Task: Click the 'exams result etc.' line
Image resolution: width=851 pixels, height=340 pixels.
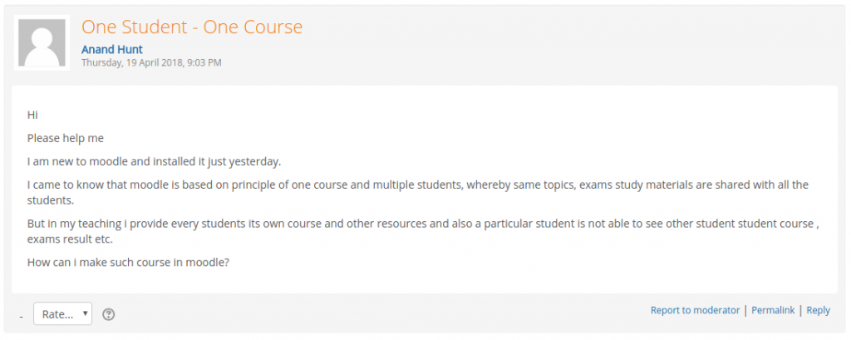Action: pyautogui.click(x=70, y=239)
